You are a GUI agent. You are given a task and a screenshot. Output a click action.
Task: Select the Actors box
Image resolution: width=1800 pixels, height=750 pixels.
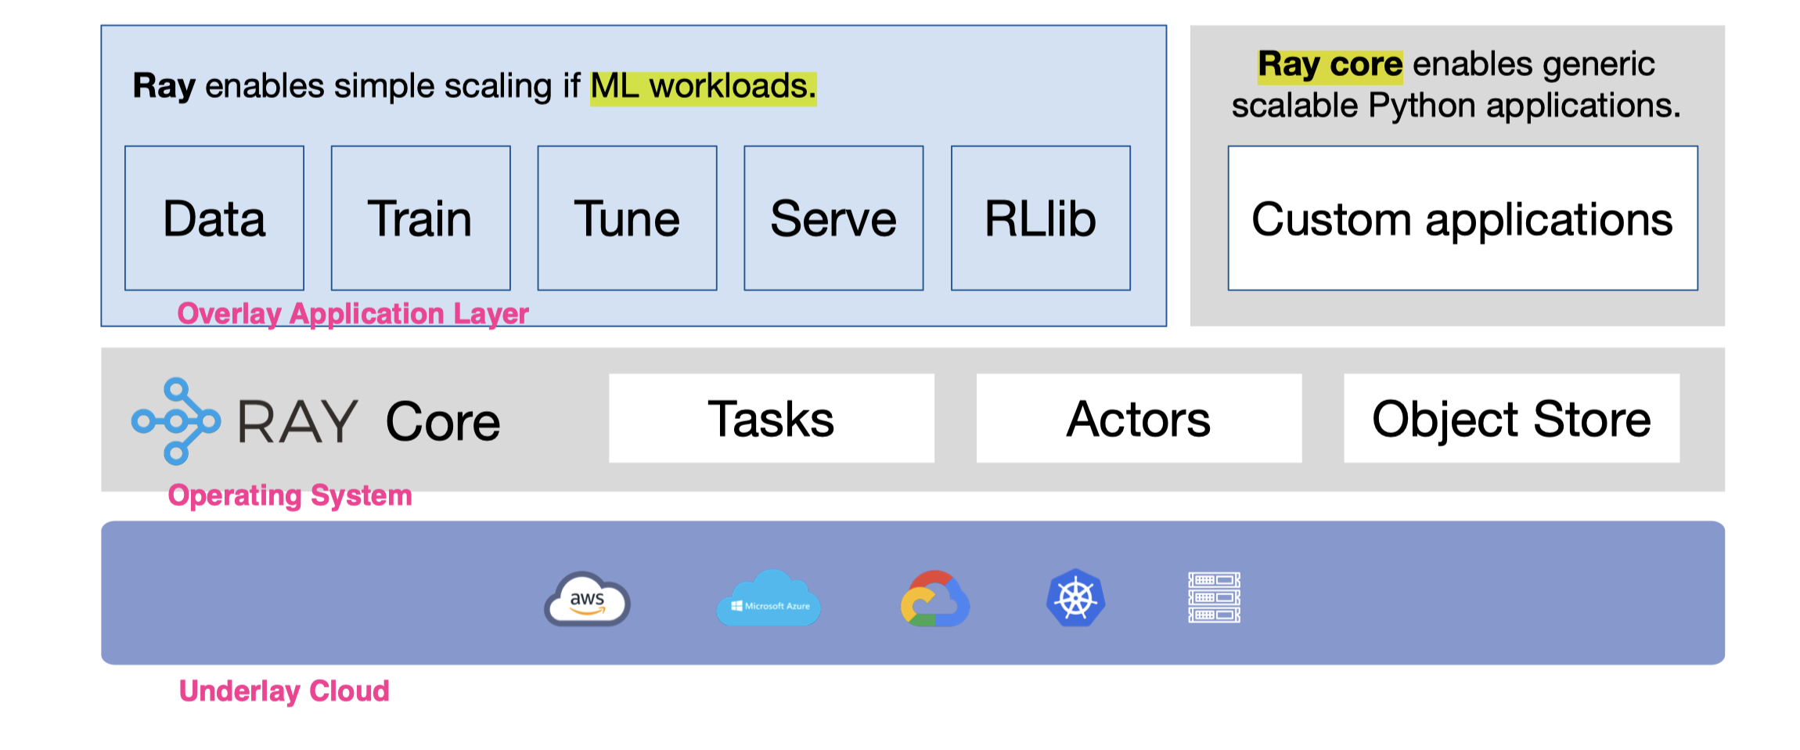coord(1139,419)
